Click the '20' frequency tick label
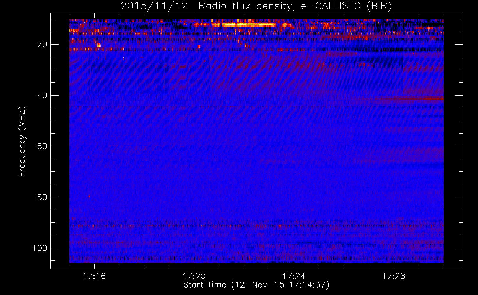Image resolution: width=478 pixels, height=295 pixels. coord(43,45)
